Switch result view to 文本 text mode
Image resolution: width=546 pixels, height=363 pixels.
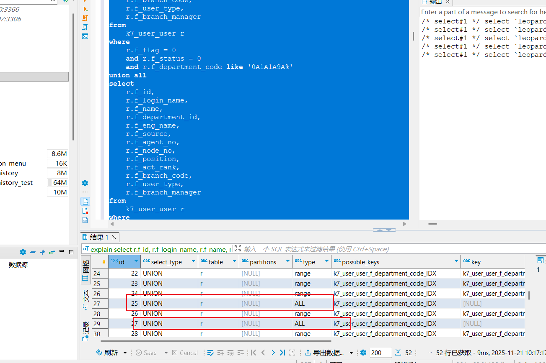85,299
